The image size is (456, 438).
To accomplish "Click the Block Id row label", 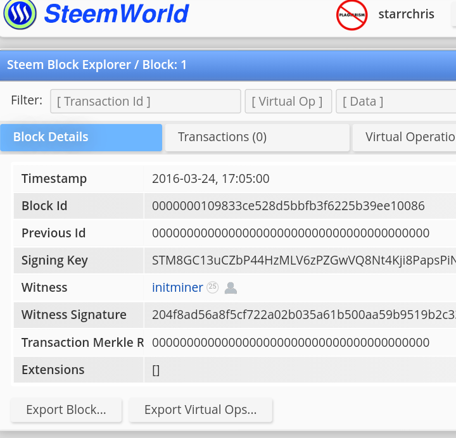I will (x=44, y=206).
